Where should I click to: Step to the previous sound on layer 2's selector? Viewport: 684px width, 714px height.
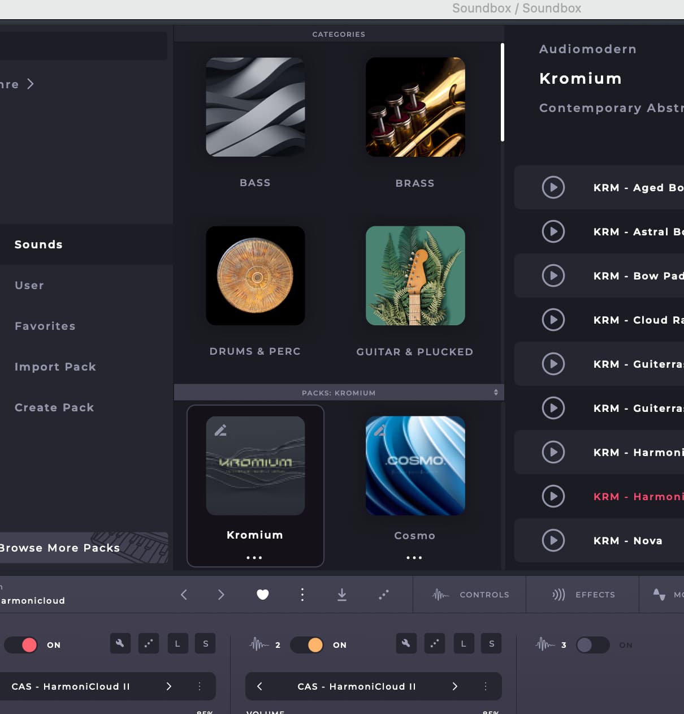pyautogui.click(x=259, y=686)
